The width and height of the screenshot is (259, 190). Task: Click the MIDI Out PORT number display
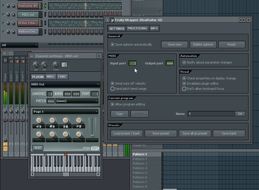(95, 94)
